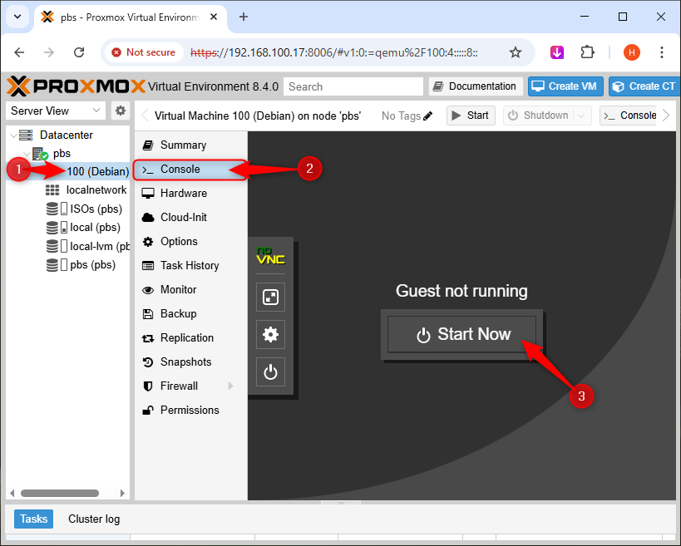
Task: Select ISOs (pbs) storage
Action: [96, 209]
